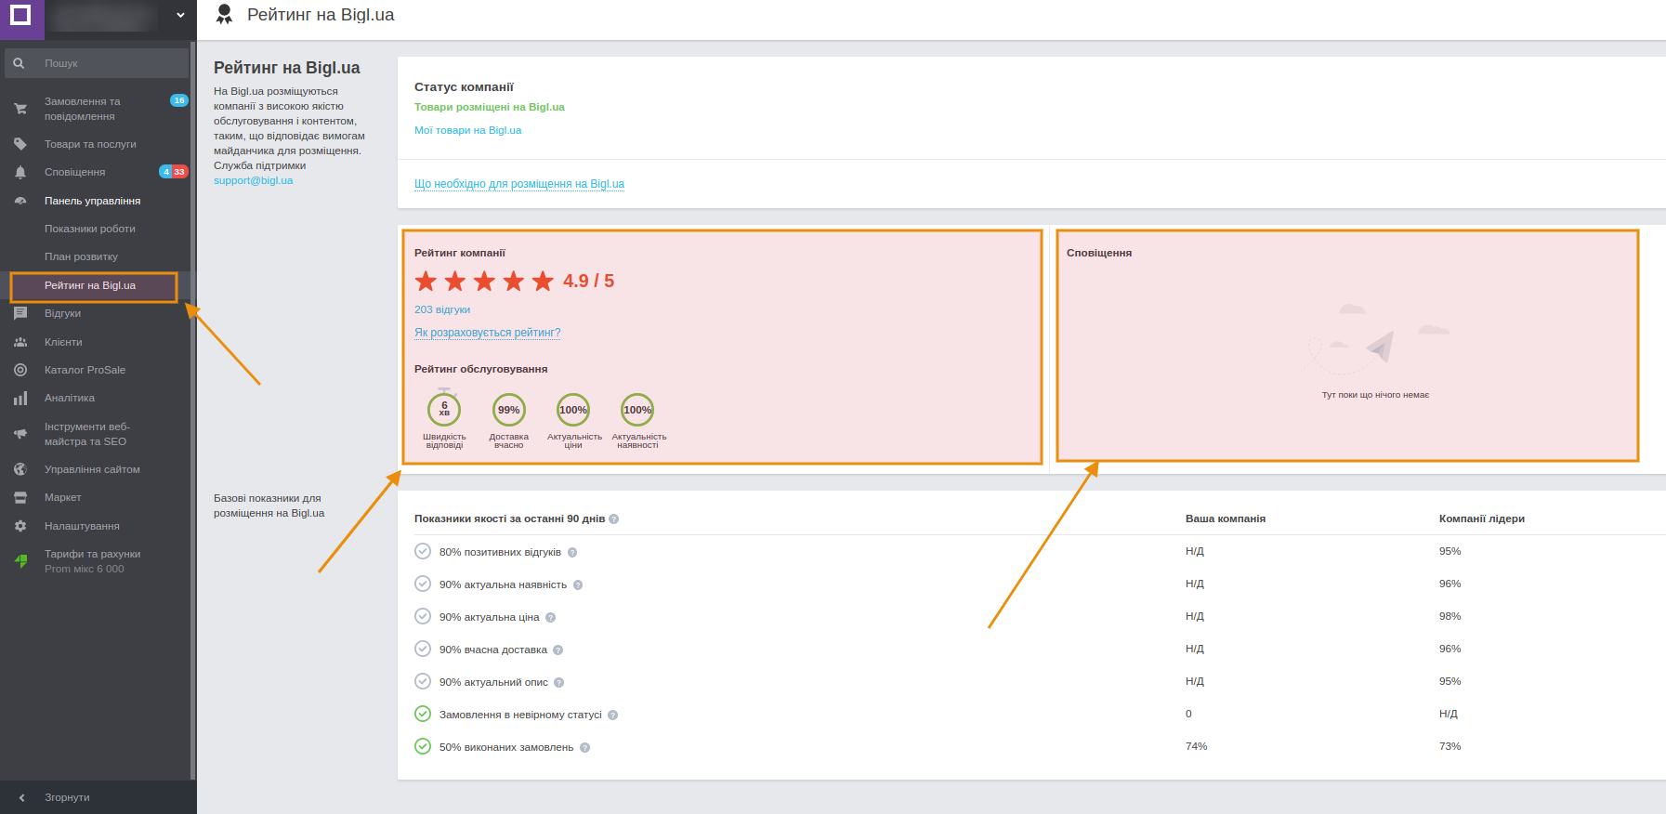Click the red 33 notifications badge
The height and width of the screenshot is (814, 1666).
tap(179, 172)
